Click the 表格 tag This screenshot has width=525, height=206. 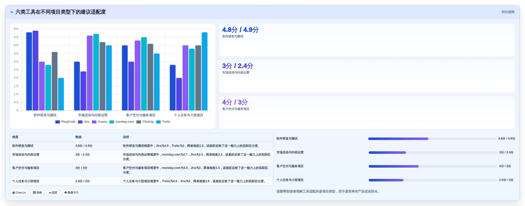[x=37, y=193]
